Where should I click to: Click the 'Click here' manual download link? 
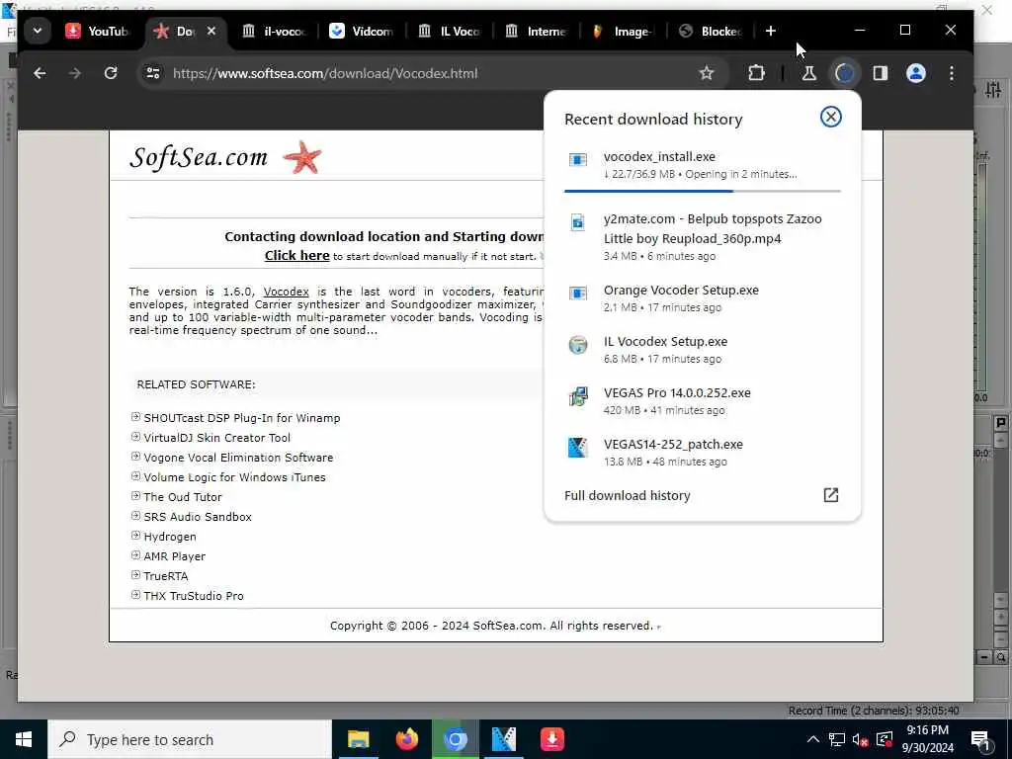[296, 256]
